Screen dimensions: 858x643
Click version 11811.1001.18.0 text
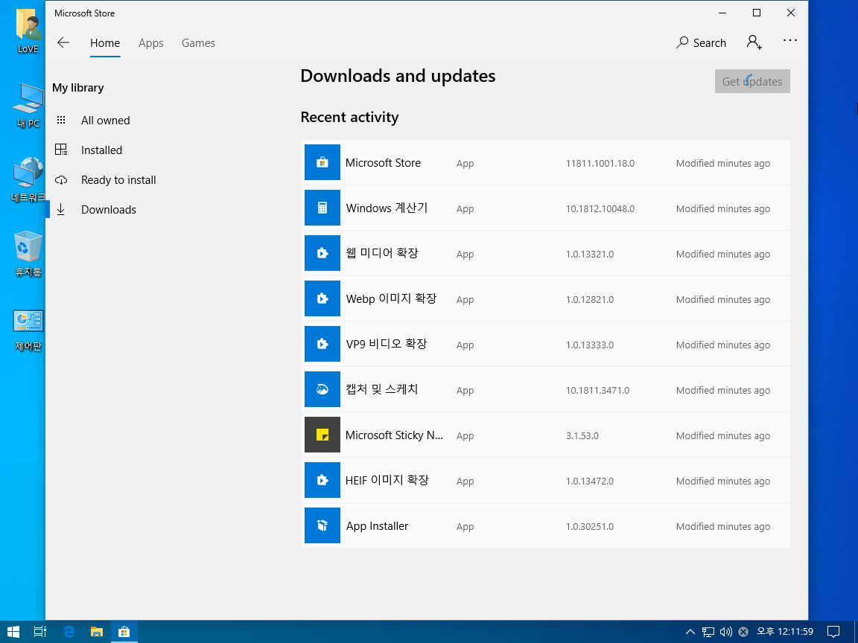click(x=600, y=164)
